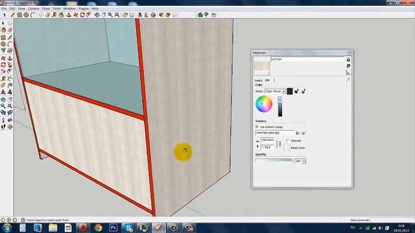Toggle the Use texture image checkbox

pyautogui.click(x=257, y=127)
